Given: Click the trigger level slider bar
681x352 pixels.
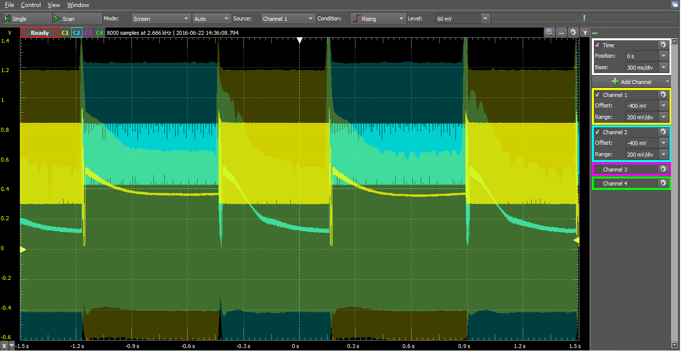Looking at the screenshot, I should point(583,19).
